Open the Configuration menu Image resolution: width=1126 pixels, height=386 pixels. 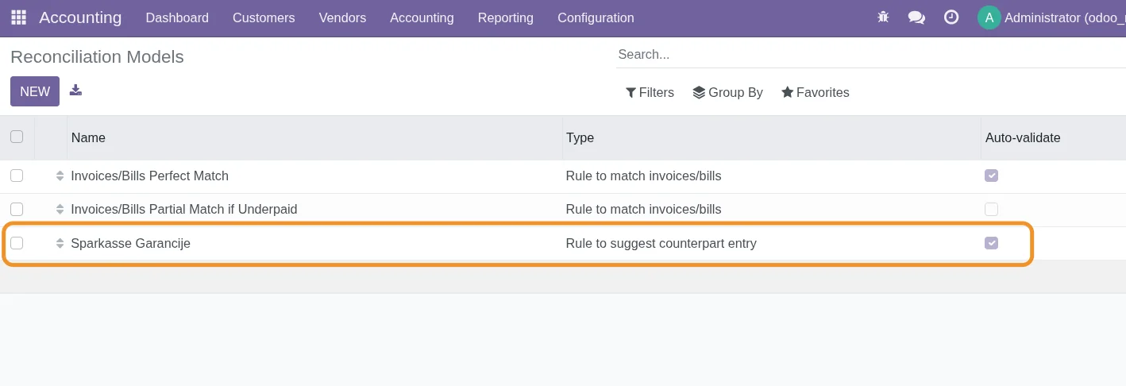596,17
